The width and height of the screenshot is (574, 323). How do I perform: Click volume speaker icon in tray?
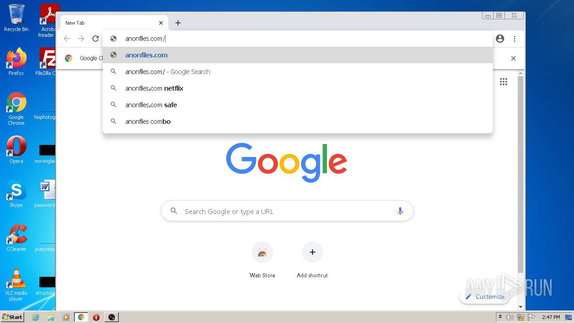509,317
